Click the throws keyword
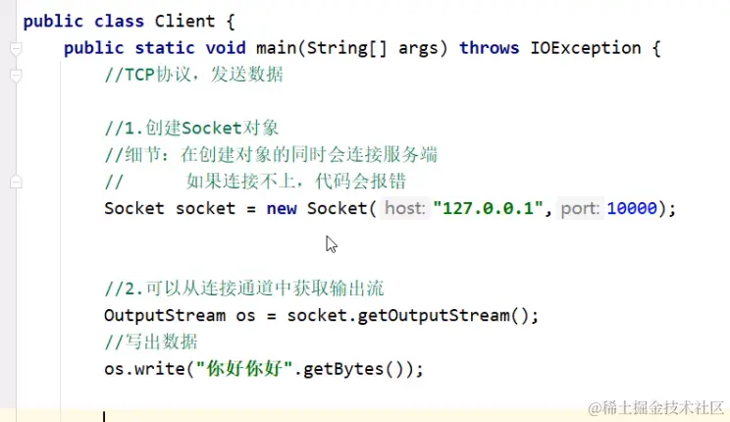Image resolution: width=730 pixels, height=422 pixels. tap(489, 48)
